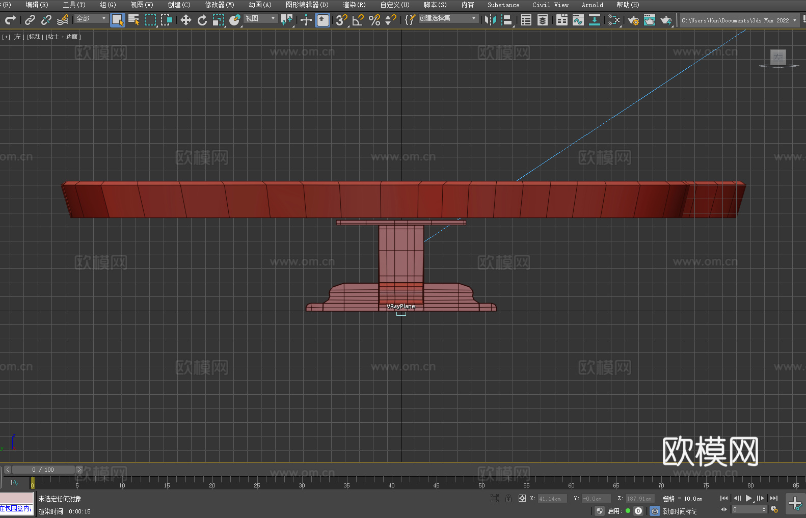Click the Bind to Space Warp icon

tap(63, 20)
